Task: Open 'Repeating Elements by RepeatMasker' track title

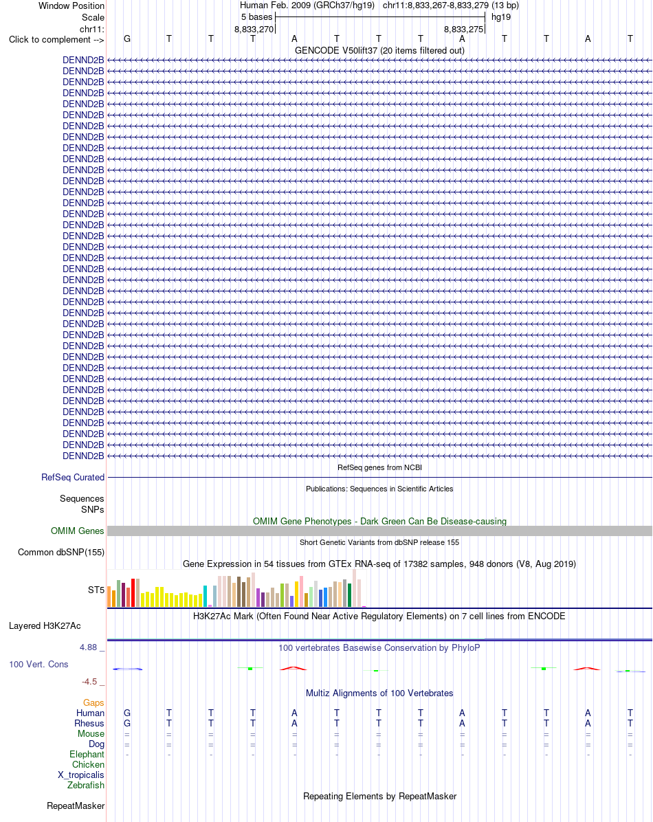Action: (x=379, y=797)
